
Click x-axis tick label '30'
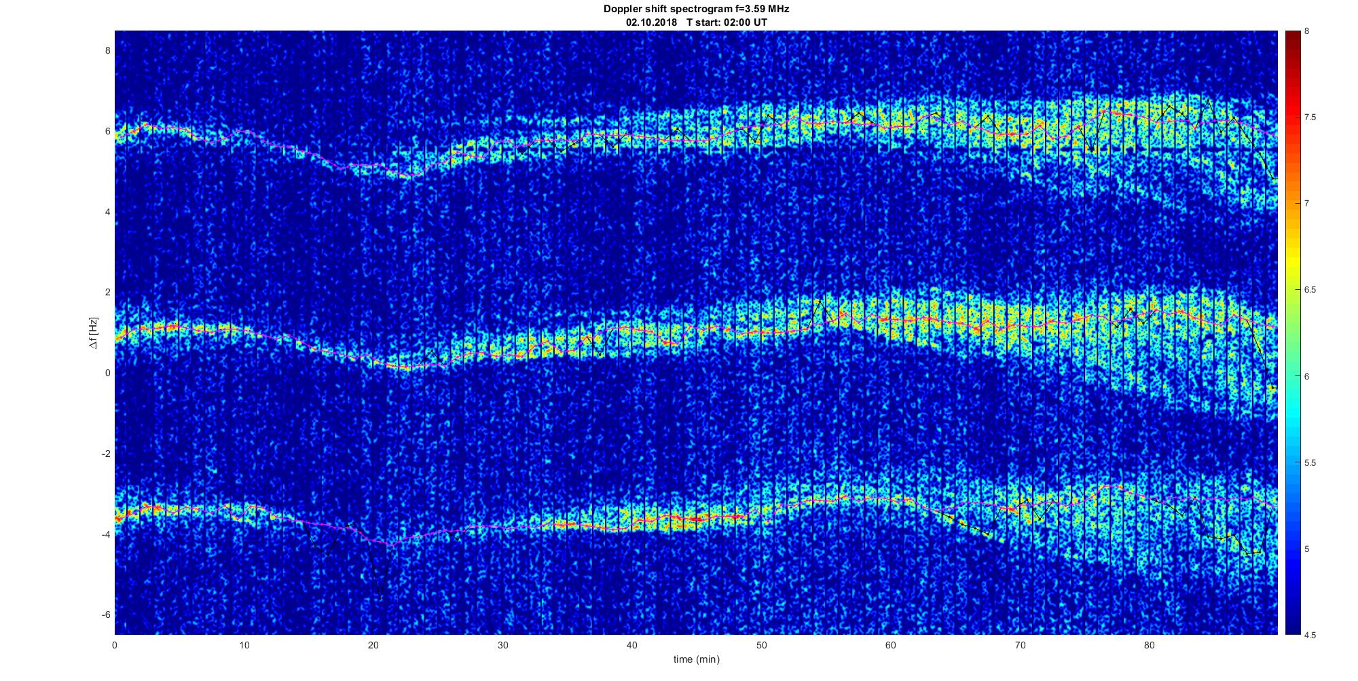(x=502, y=645)
